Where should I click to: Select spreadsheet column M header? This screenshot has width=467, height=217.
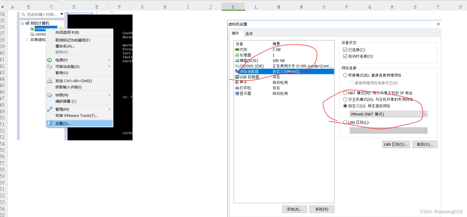pyautogui.click(x=279, y=7)
